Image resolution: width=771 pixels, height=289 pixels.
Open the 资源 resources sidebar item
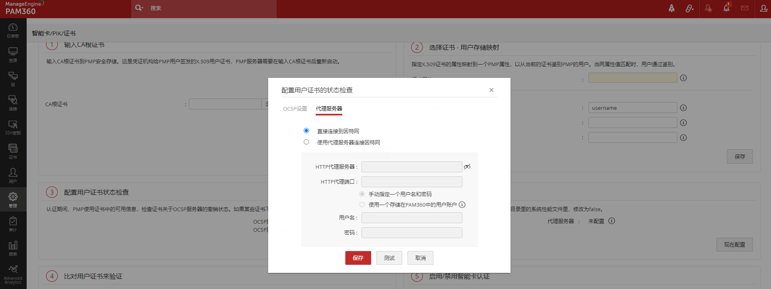[13, 55]
